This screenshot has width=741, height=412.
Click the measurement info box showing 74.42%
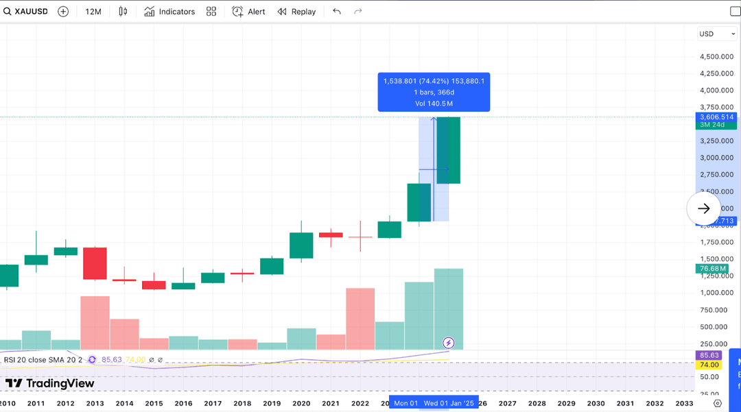[434, 92]
